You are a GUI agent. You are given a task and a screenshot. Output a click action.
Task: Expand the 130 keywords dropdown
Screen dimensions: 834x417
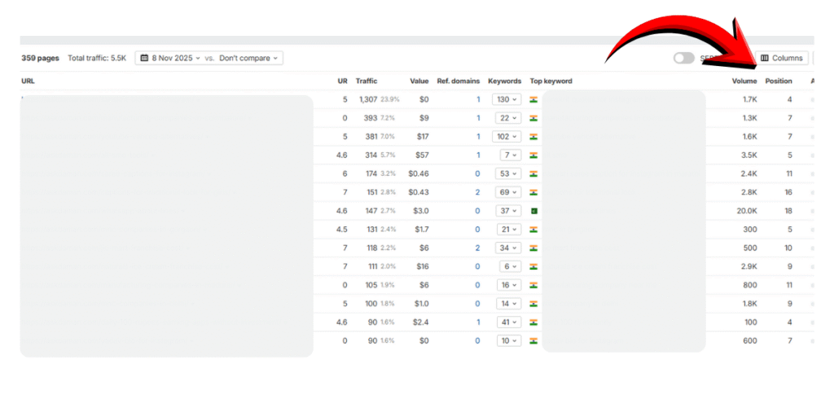(507, 99)
